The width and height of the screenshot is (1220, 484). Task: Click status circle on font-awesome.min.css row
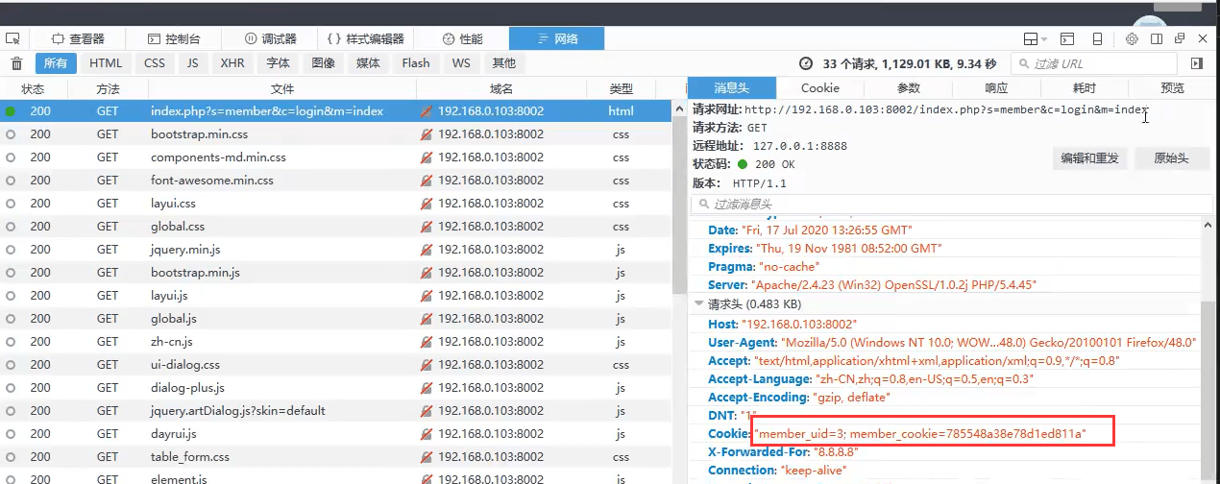(x=11, y=181)
